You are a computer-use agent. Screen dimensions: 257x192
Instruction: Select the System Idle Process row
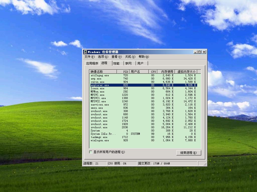144,134
